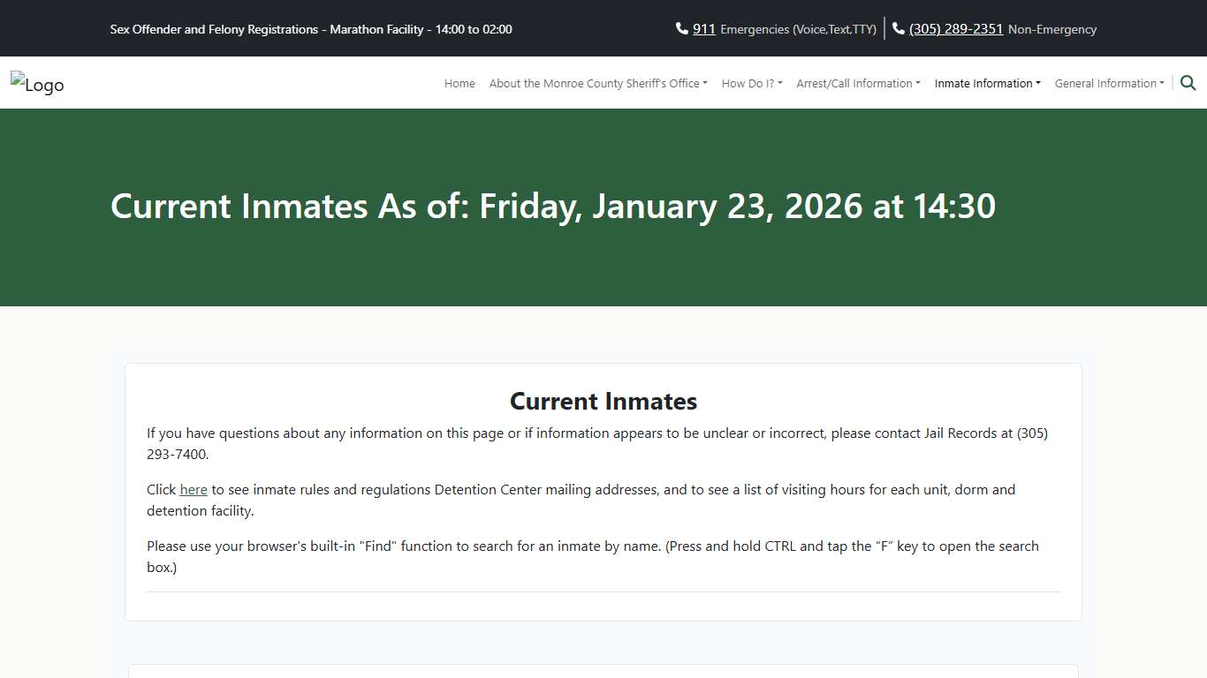This screenshot has height=678, width=1207.
Task: Click the phone icon beside (305) 289-2351
Action: pos(899,29)
